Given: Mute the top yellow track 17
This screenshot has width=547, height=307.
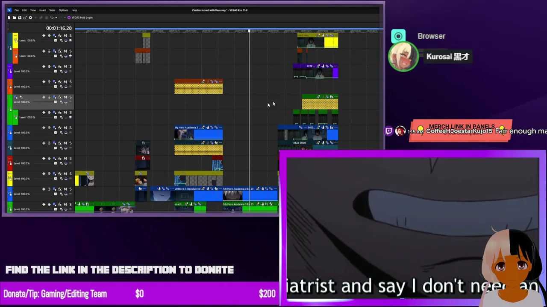Looking at the screenshot, I should [65, 36].
